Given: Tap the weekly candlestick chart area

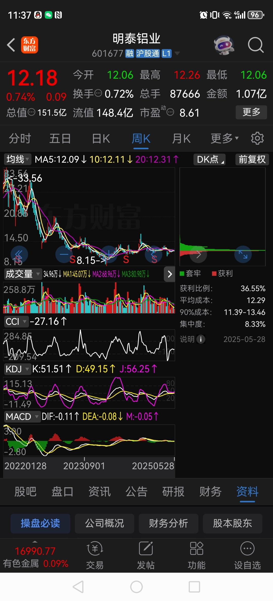Looking at the screenshot, I should click(x=89, y=217).
